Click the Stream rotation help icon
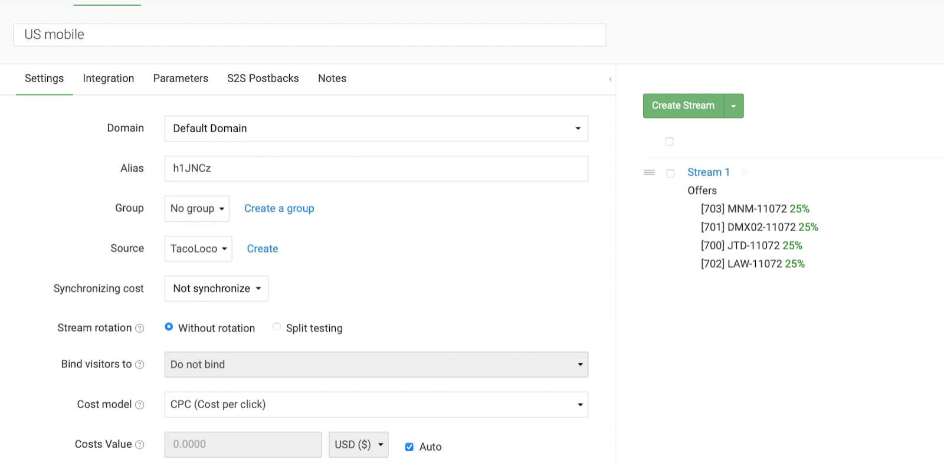Viewport: 944px width, 466px height. (140, 329)
